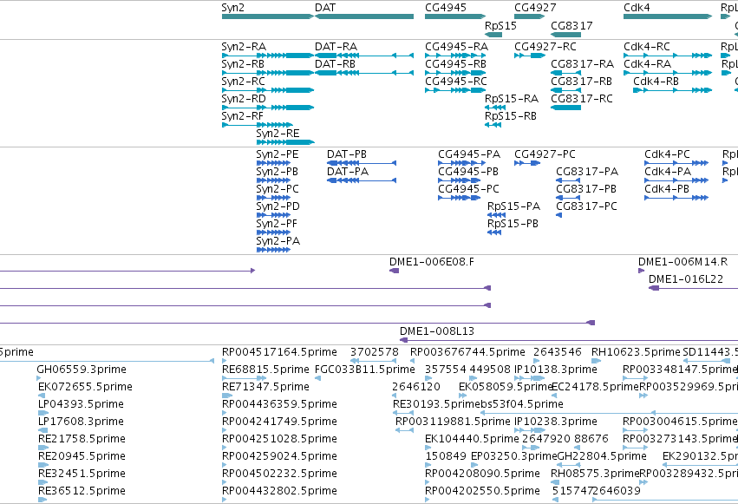Image resolution: width=738 pixels, height=504 pixels.
Task: Select EST FGC033B11.5prime
Action: click(317, 378)
